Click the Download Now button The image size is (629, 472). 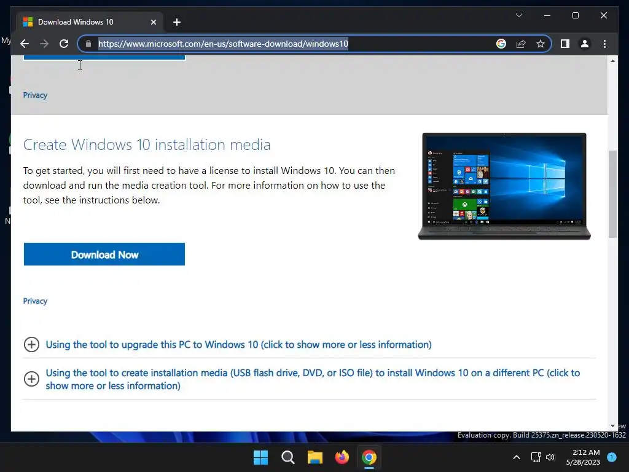(104, 254)
